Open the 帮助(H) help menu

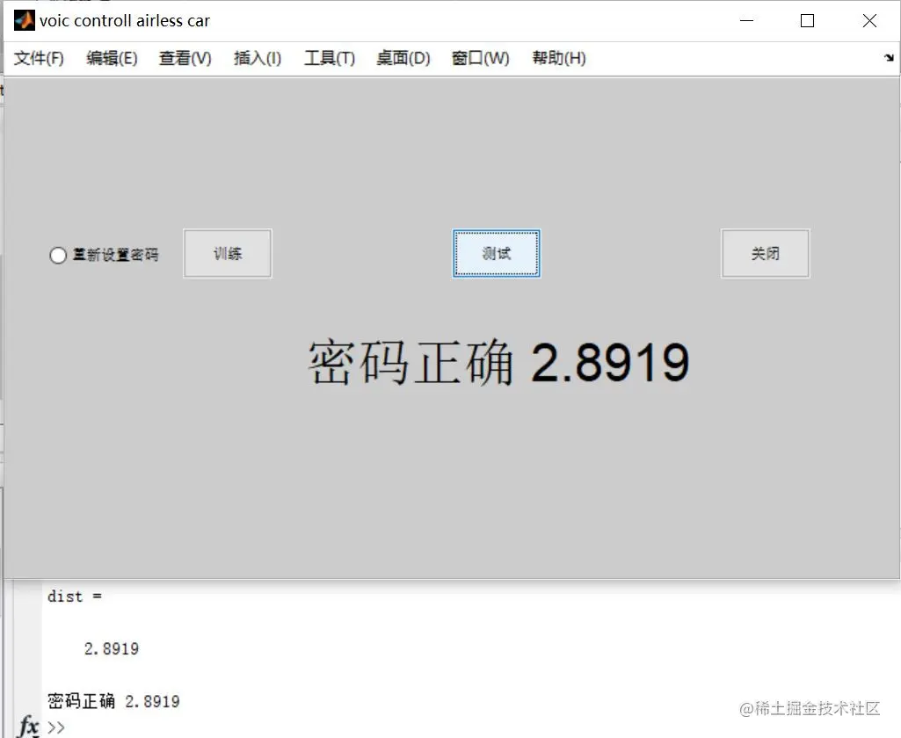558,58
